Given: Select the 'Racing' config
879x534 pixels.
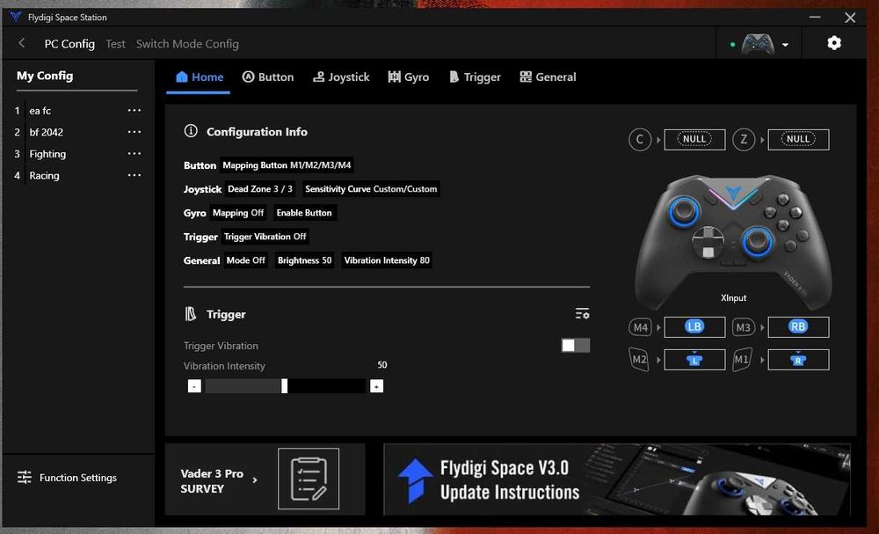Looking at the screenshot, I should pyautogui.click(x=44, y=176).
